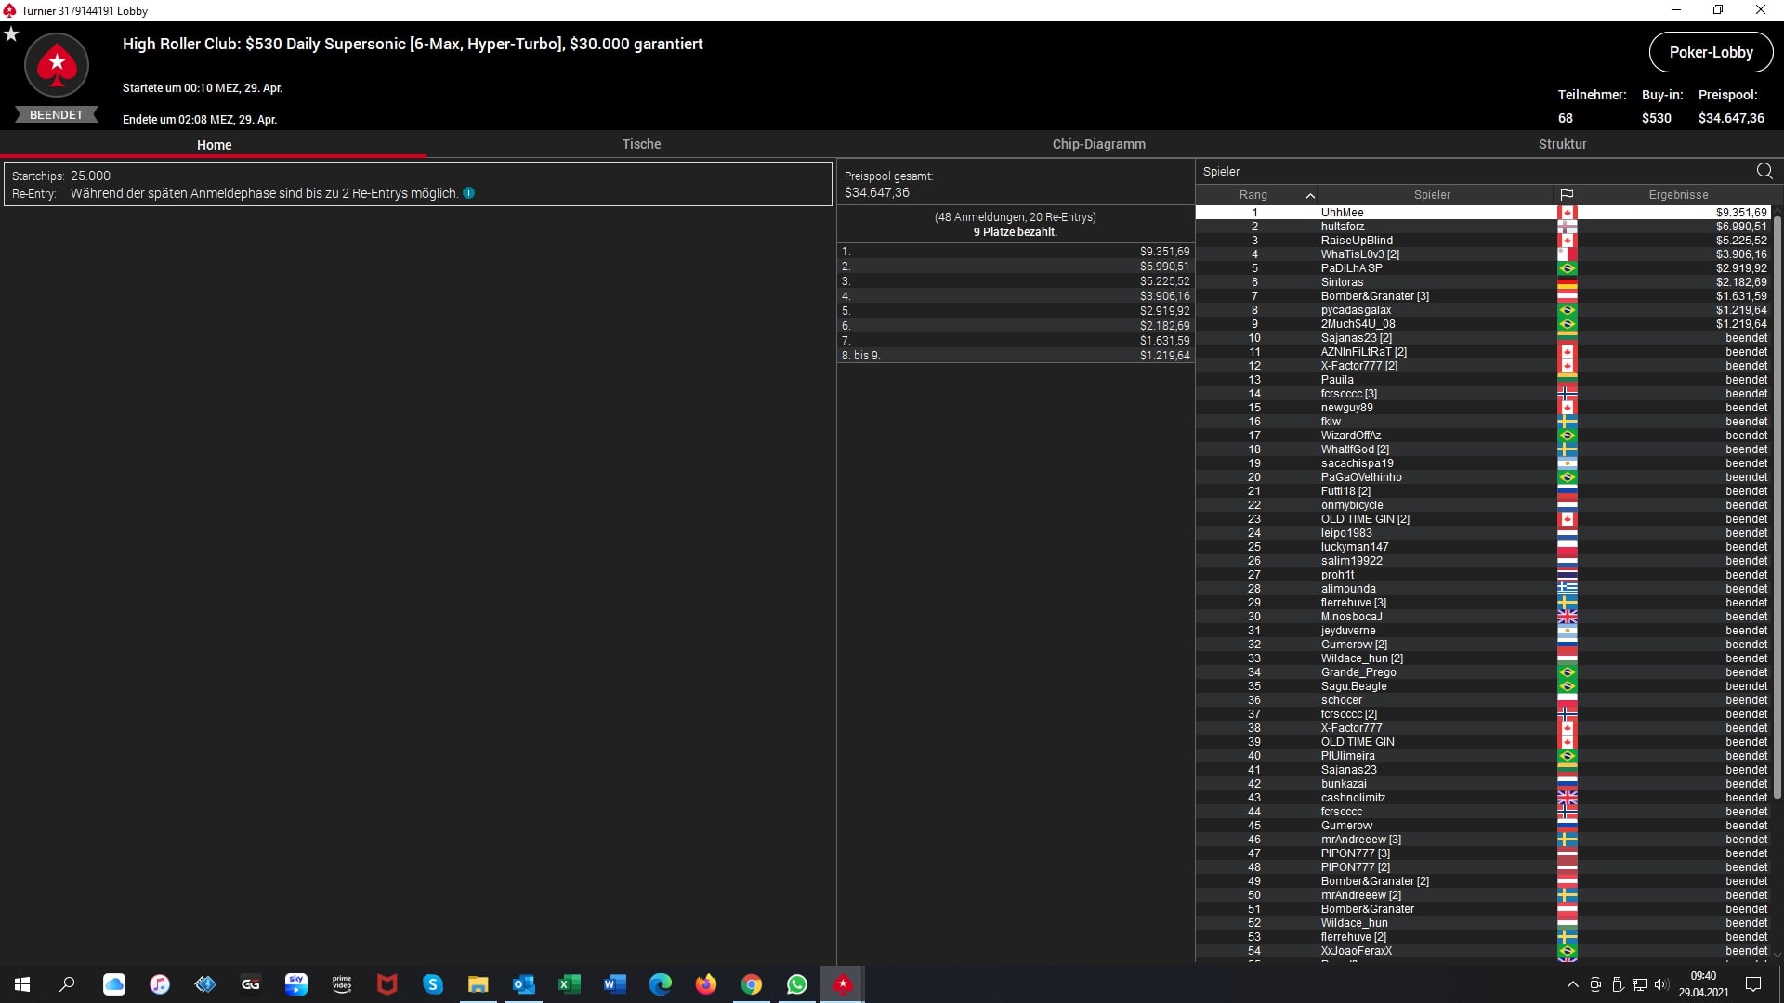The width and height of the screenshot is (1784, 1003).
Task: Click the flag column header icon
Action: click(1567, 195)
